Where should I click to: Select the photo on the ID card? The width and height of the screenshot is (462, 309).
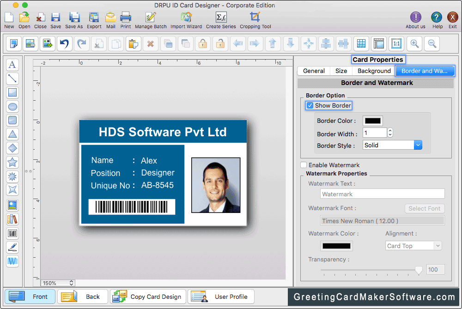[216, 185]
